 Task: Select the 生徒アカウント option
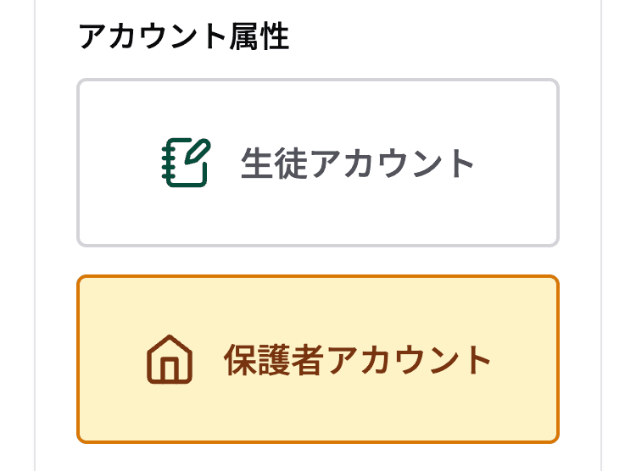tap(318, 163)
